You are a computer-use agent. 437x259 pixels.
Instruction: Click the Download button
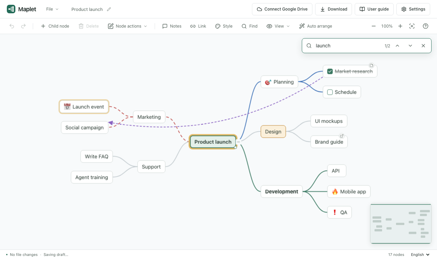[x=334, y=9]
